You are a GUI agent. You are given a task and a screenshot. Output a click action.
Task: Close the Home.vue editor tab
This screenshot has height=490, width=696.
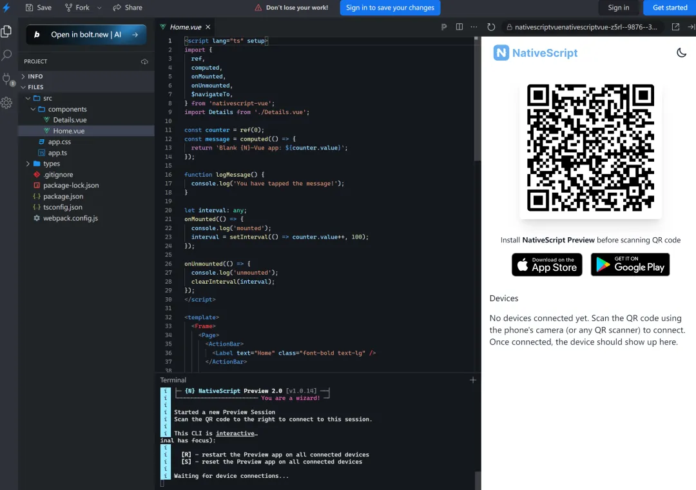coord(208,27)
